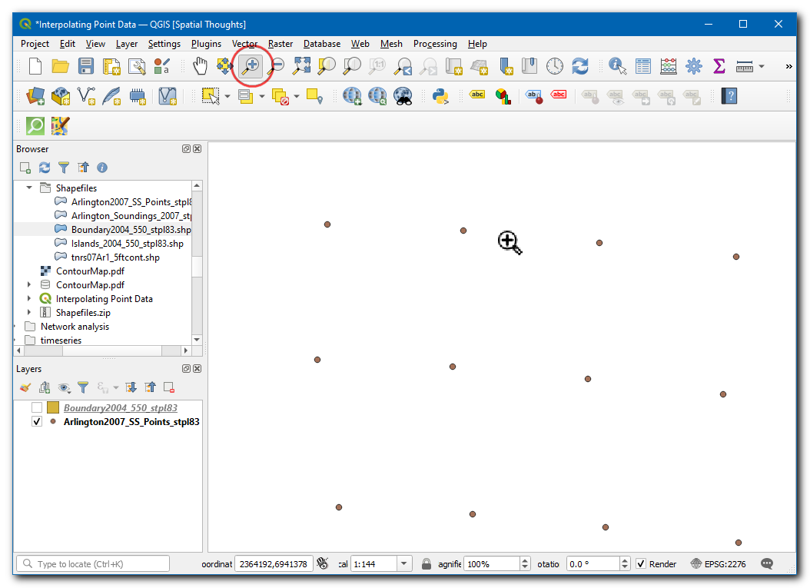The image size is (810, 588).
Task: Toggle the Render checkbox
Action: pyautogui.click(x=641, y=563)
